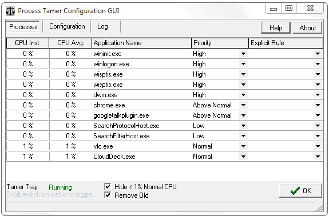
Task: Minimize the Process Tamer window
Action: click(x=273, y=9)
